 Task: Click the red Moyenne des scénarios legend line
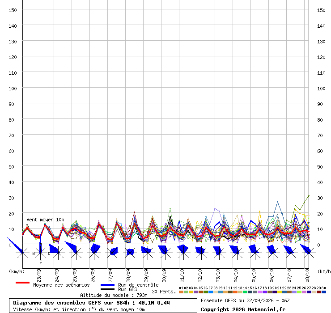(22, 283)
